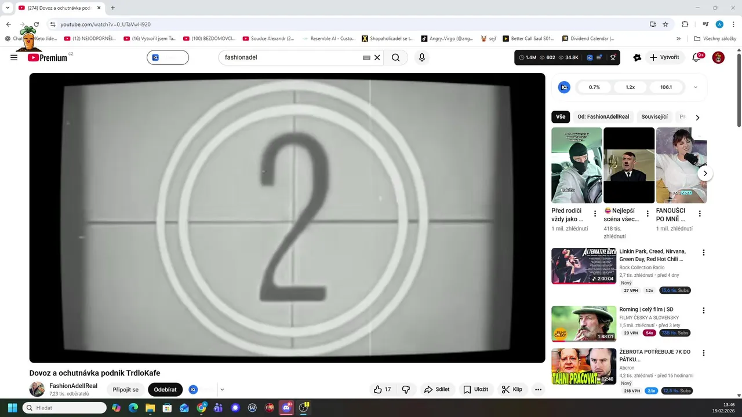Viewport: 742px width, 417px height.
Task: Open the Ask/AI sparkle icon beside Vytvořit
Action: 637,57
